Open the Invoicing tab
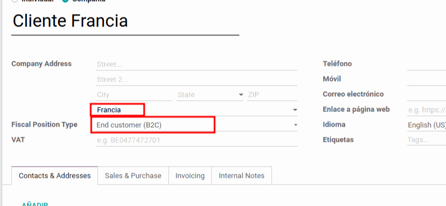Image resolution: width=446 pixels, height=206 pixels. tap(190, 176)
